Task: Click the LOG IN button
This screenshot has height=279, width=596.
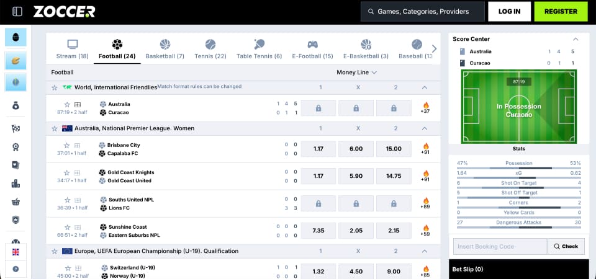Action: click(509, 11)
